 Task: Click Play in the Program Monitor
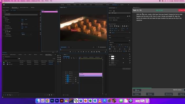click(x=84, y=52)
